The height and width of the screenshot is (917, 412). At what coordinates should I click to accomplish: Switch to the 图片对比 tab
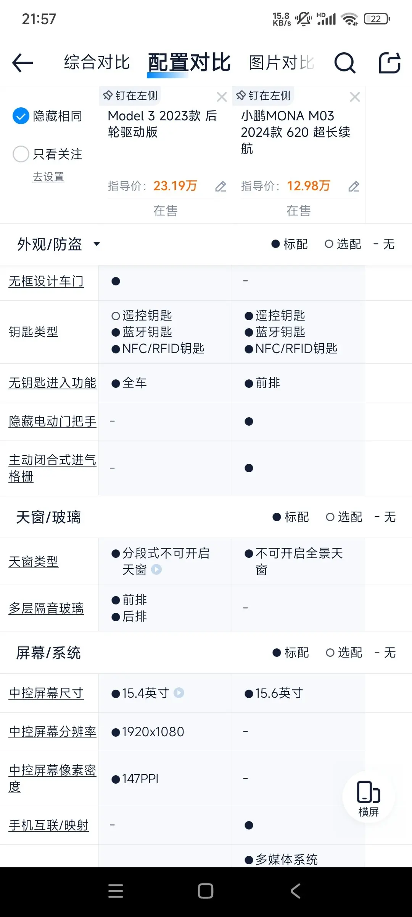pos(281,63)
